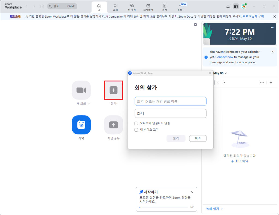Click the info icon in calendar notice
Screen dimensions: 279x215
206,57
